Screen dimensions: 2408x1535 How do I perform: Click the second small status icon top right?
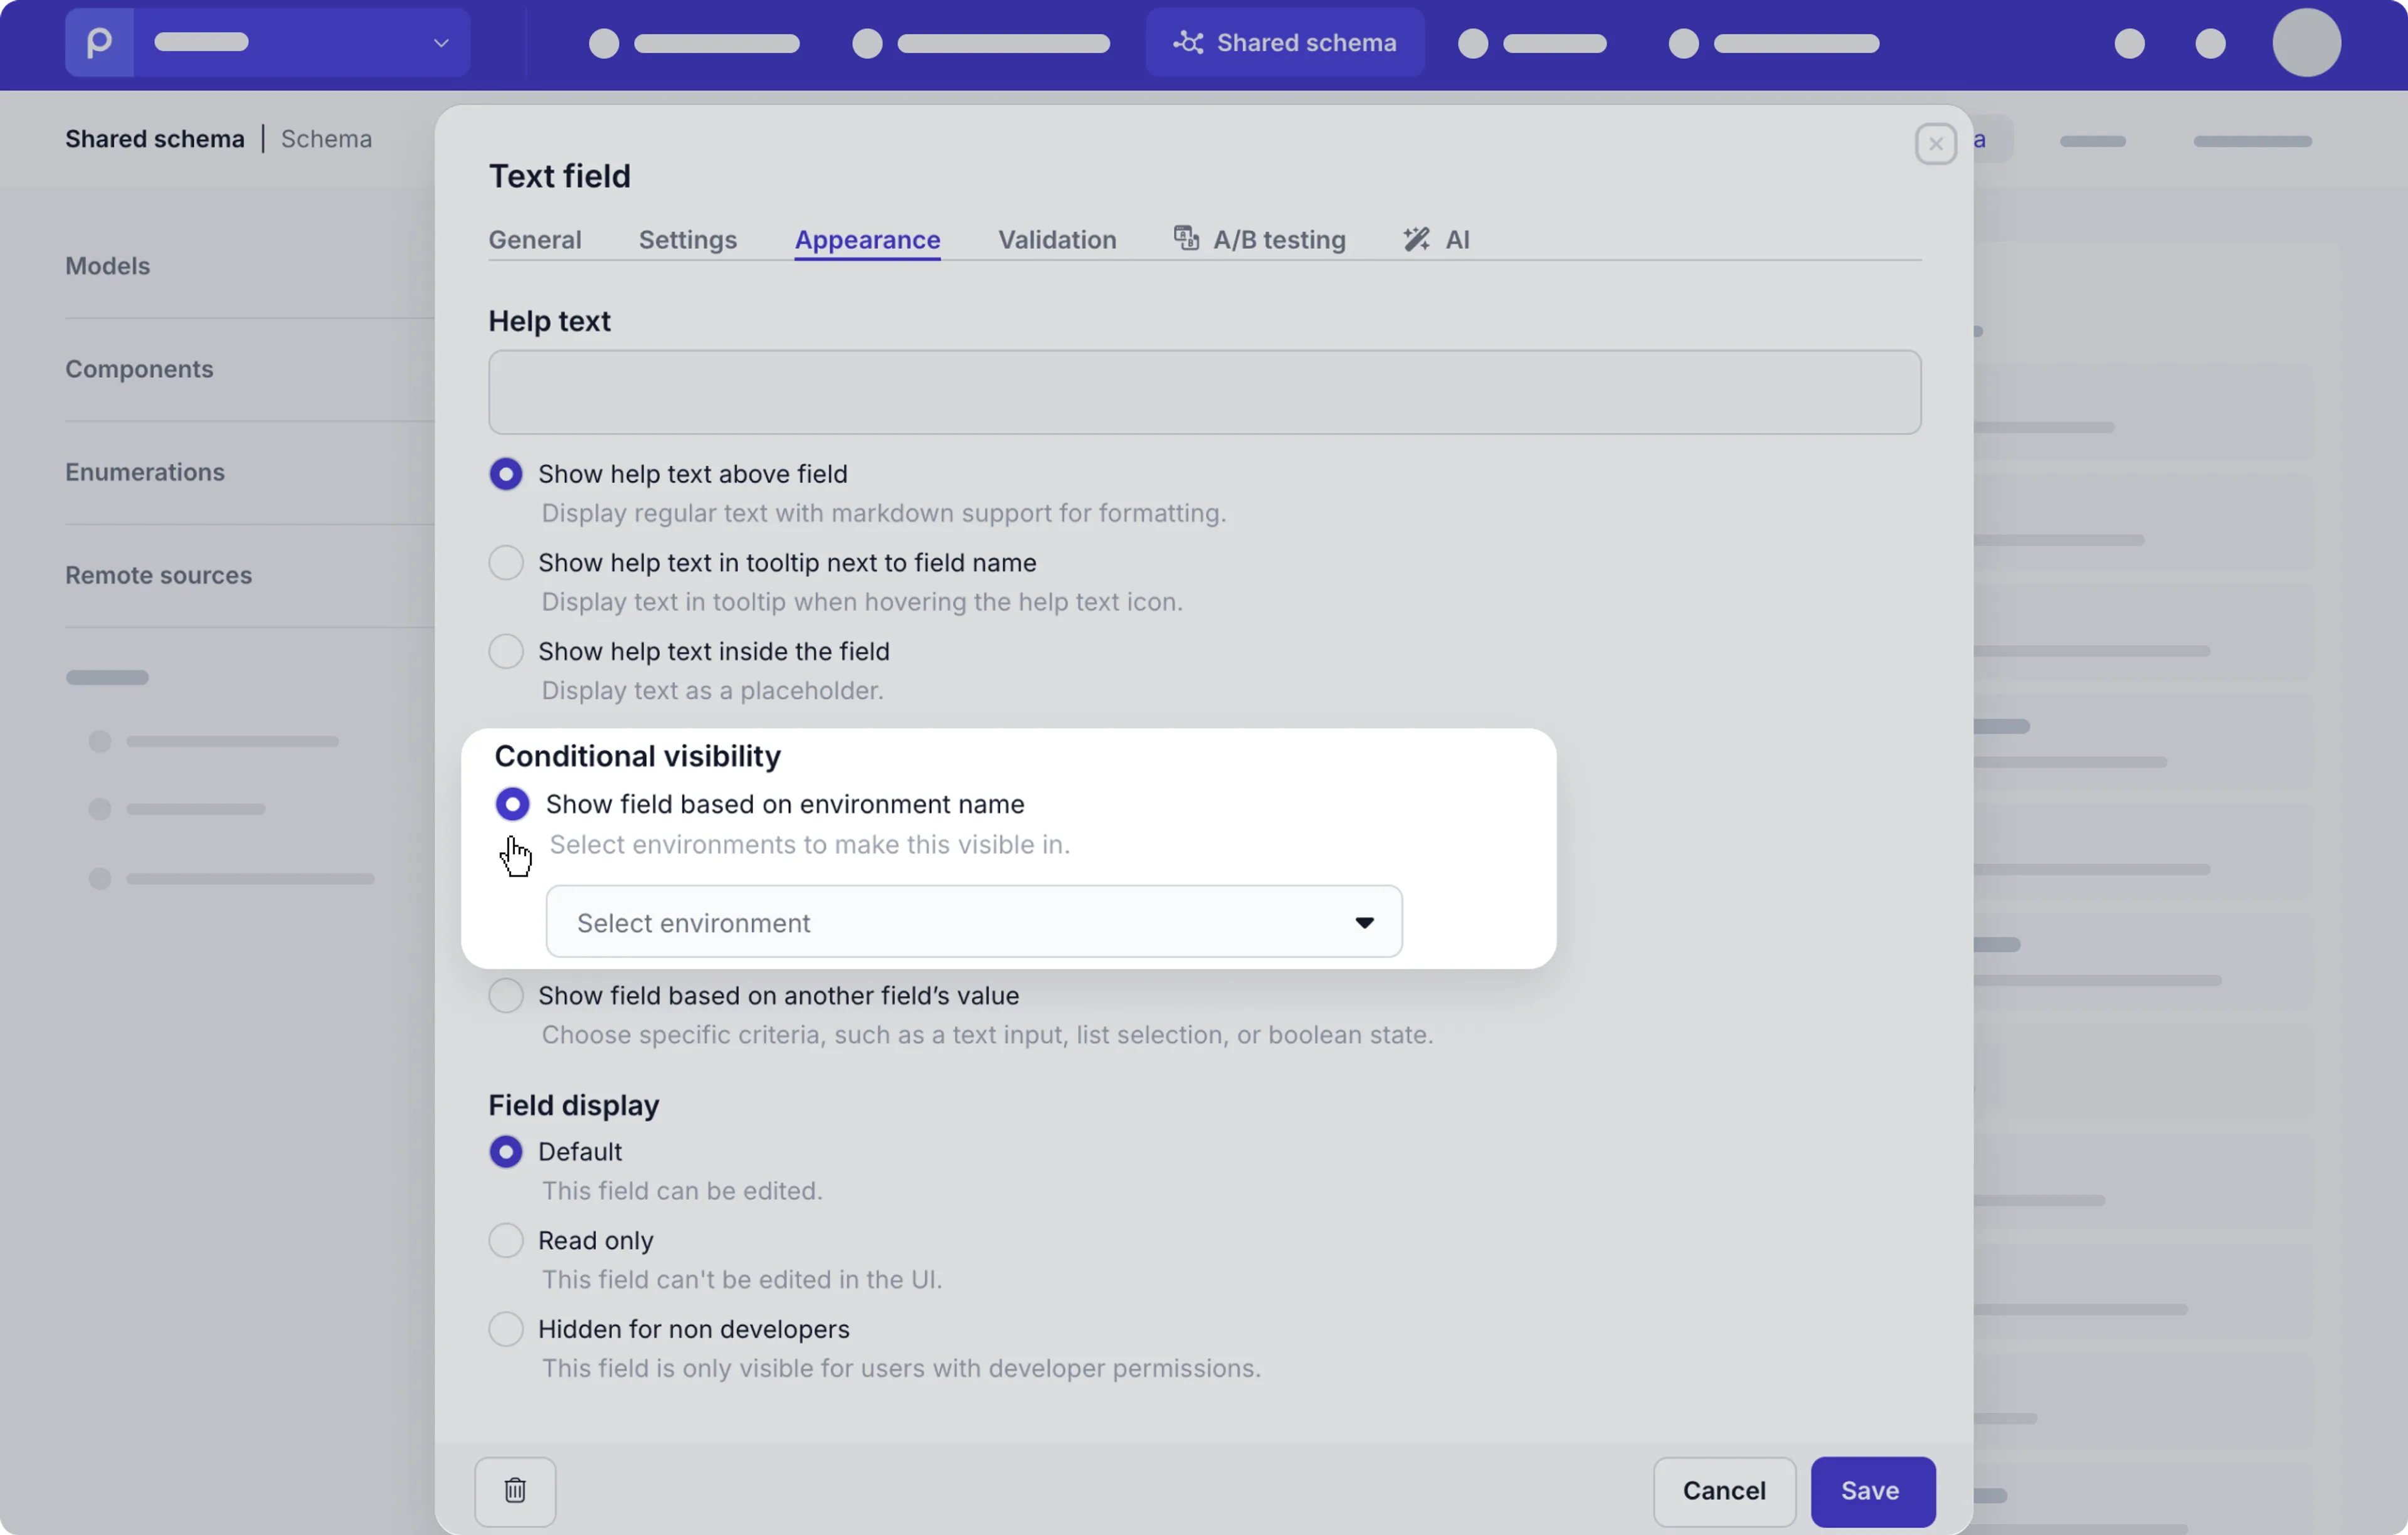pos(2211,43)
